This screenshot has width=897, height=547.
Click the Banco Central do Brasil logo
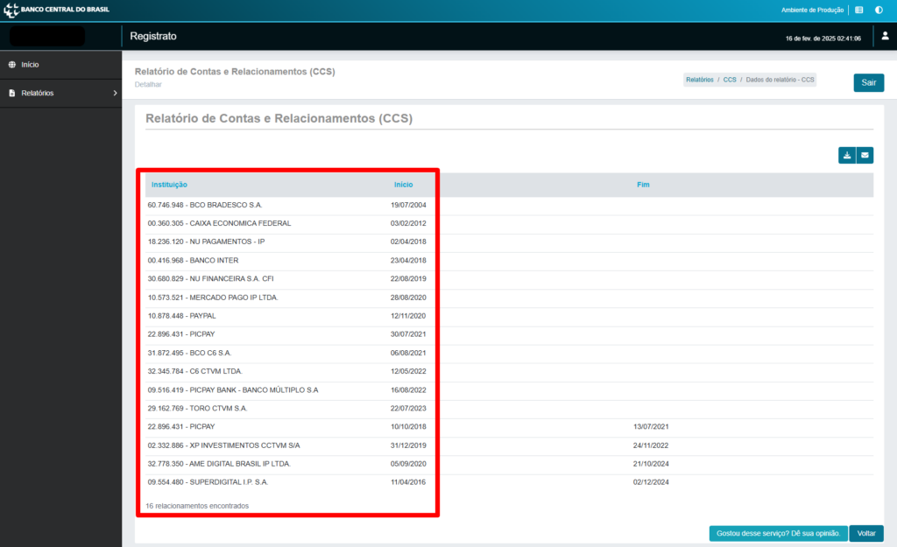[56, 10]
